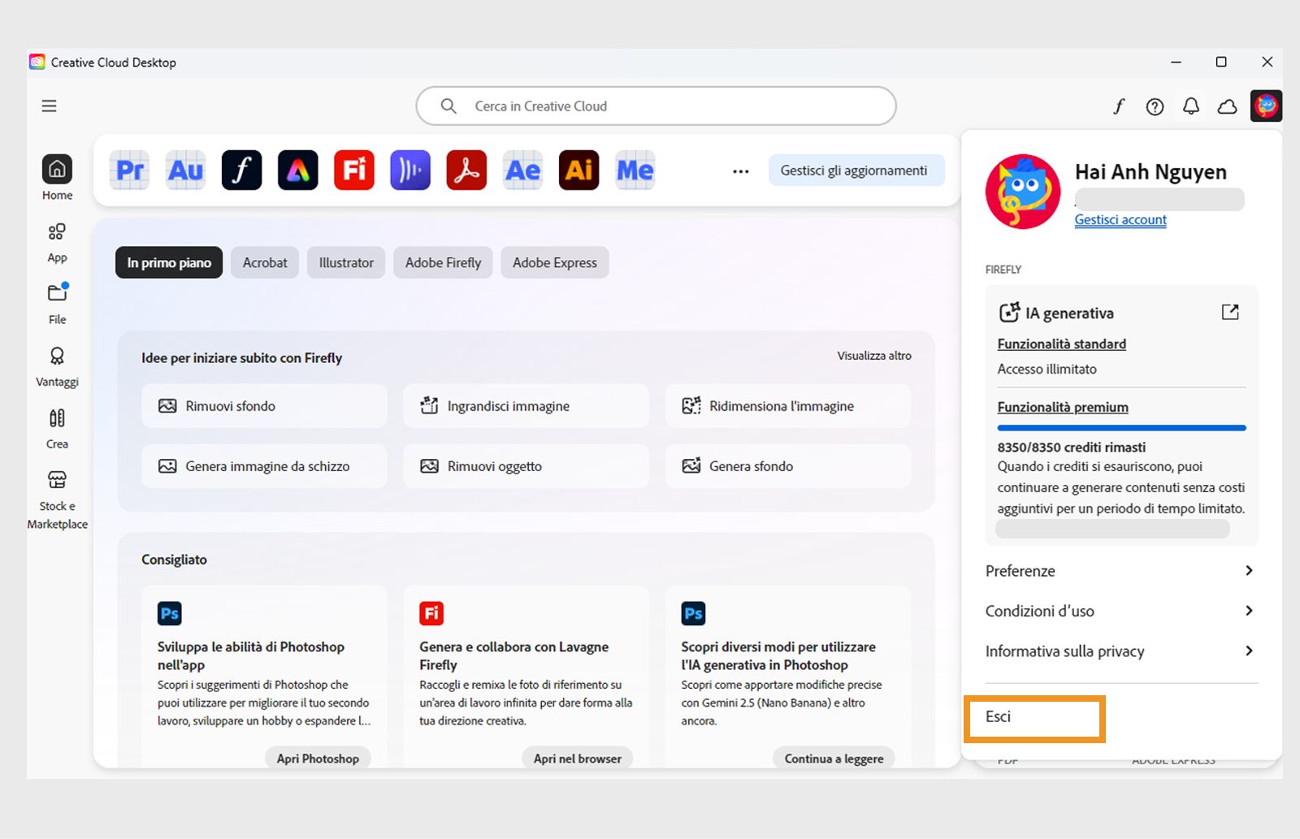Open Vantaggi in the sidebar
The width and height of the screenshot is (1300, 839).
(57, 367)
